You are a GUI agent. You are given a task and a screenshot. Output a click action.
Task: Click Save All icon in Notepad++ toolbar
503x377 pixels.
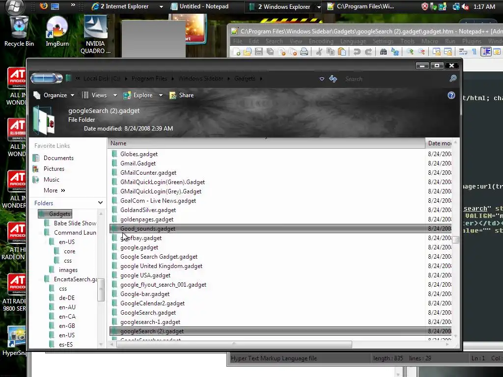click(x=270, y=52)
